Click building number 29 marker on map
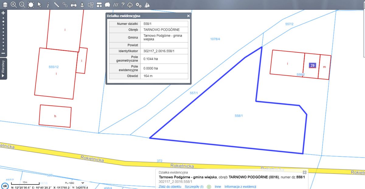Viewport: 365px width, 189px height. click(x=313, y=65)
